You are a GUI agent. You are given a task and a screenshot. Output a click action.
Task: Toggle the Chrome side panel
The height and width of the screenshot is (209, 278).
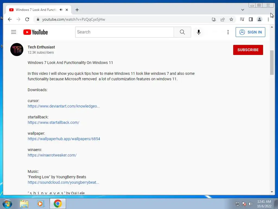coord(251,19)
